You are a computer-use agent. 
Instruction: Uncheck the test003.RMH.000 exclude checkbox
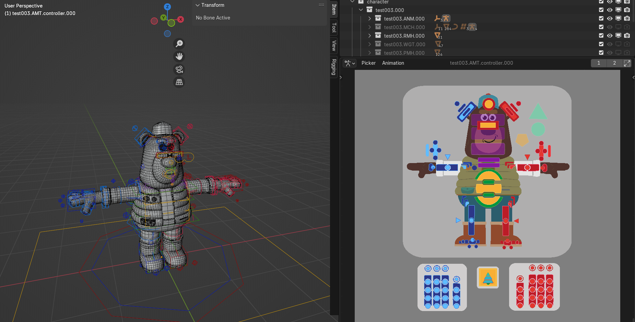pos(601,36)
